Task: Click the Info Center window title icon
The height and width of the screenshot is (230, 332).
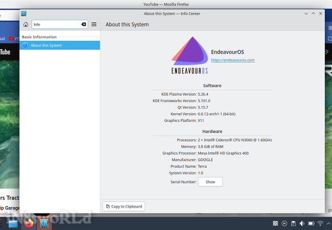Action: [x=24, y=13]
